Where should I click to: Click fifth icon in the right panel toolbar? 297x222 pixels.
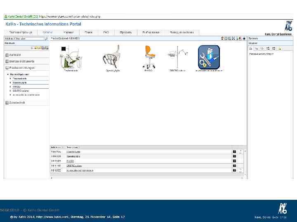pos(274,49)
